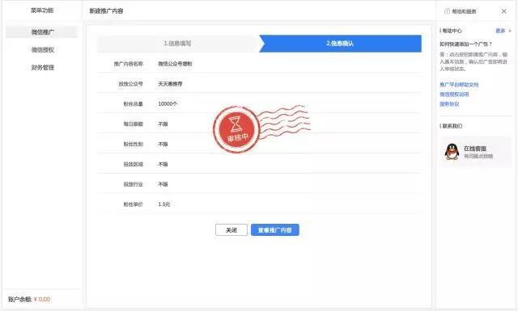This screenshot has width=518, height=311.
Task: Click the 10000个 total fans value
Action: click(x=168, y=103)
